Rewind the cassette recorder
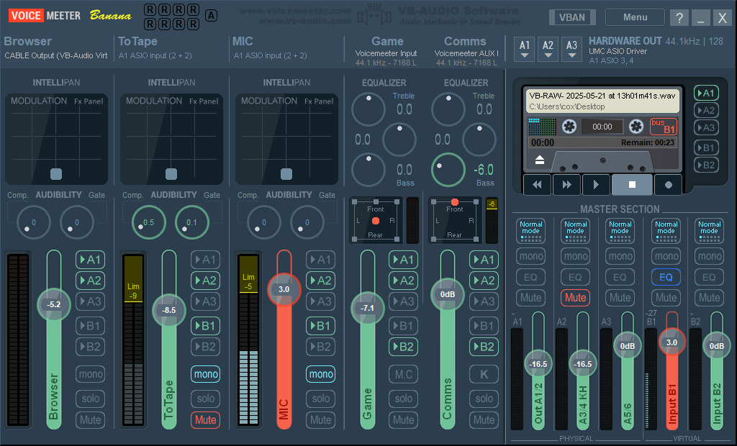This screenshot has width=737, height=446. click(537, 185)
